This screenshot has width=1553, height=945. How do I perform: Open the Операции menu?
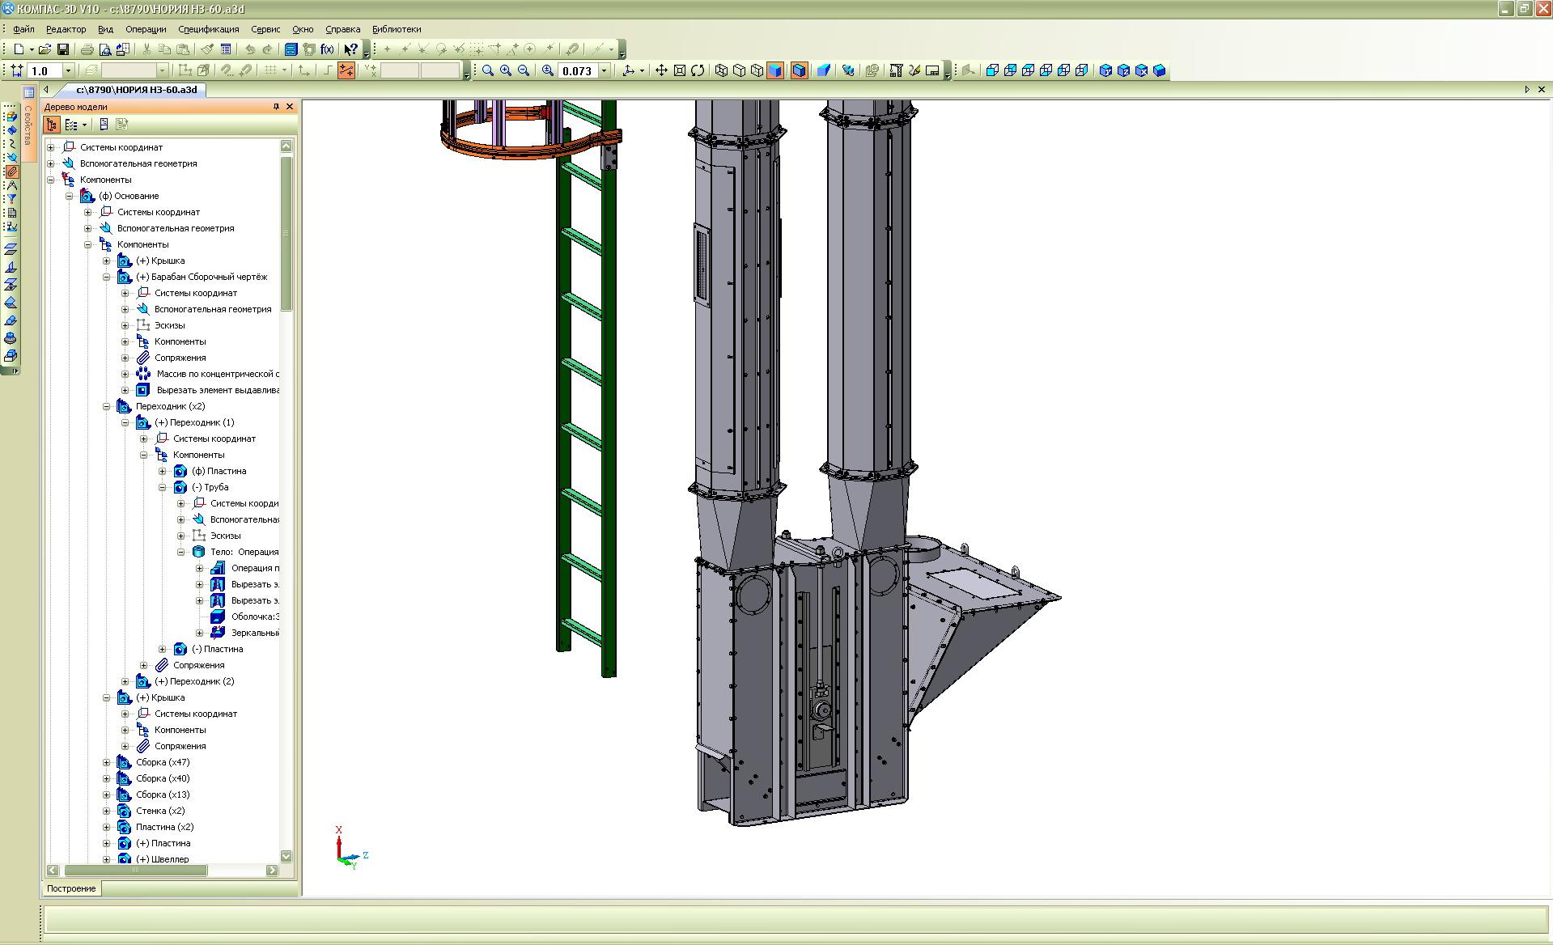pyautogui.click(x=146, y=29)
